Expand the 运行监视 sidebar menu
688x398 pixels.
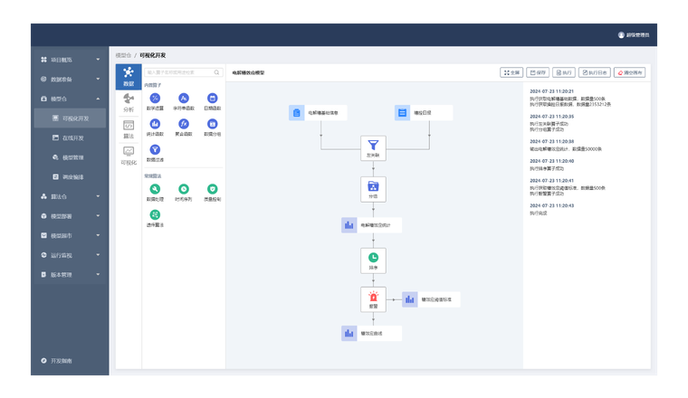(x=69, y=255)
